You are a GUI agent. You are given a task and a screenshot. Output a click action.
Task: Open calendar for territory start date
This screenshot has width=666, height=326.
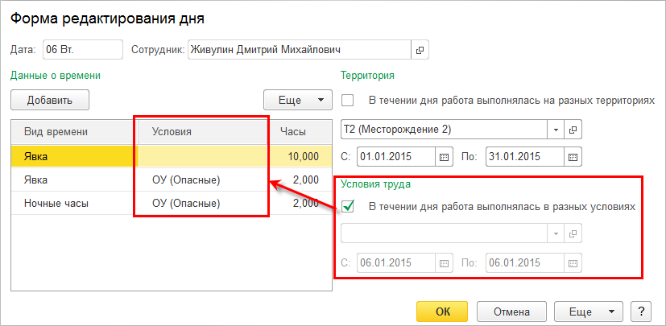[x=445, y=155]
